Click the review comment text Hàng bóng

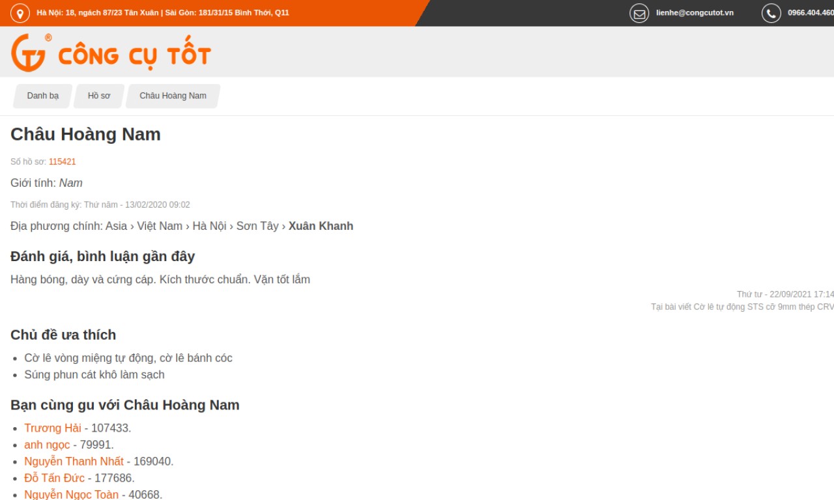[x=160, y=279]
